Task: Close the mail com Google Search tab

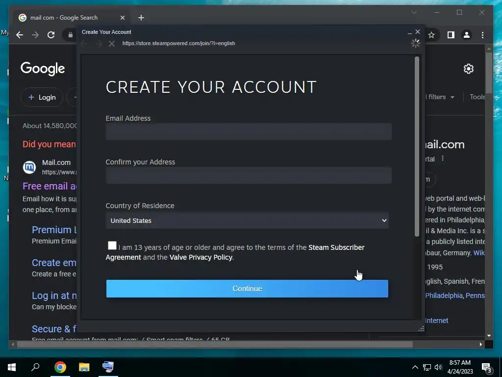Action: pos(122,18)
